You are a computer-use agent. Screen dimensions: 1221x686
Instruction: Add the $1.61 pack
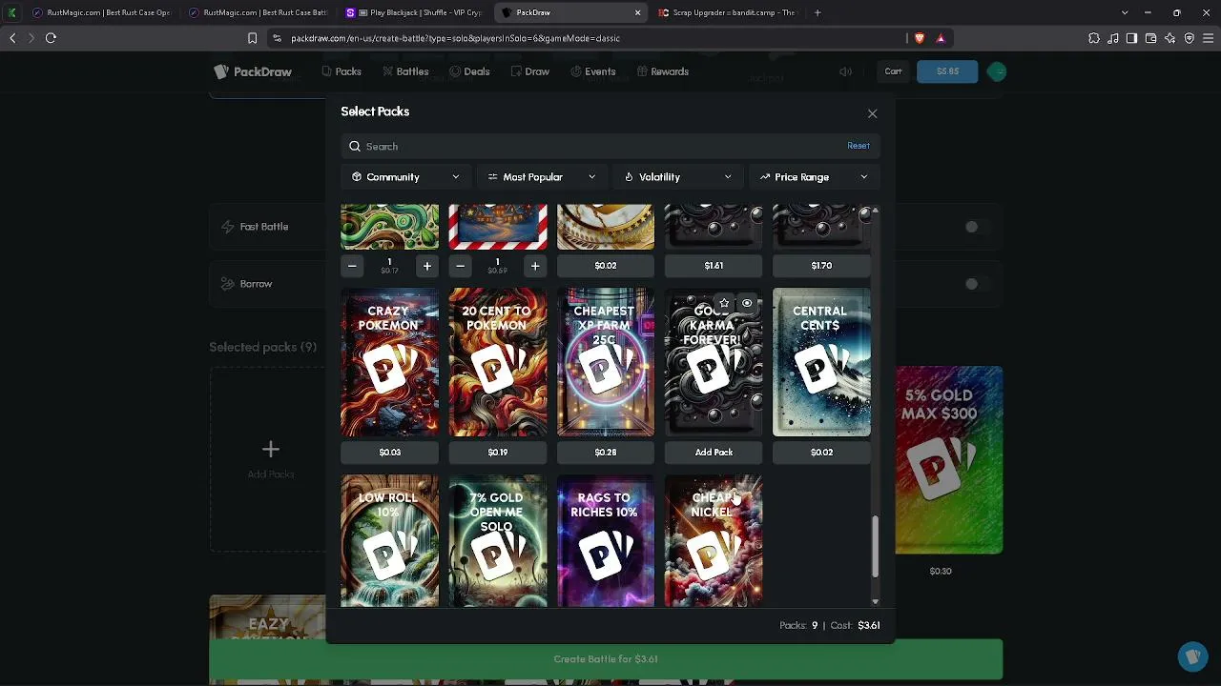pos(714,266)
